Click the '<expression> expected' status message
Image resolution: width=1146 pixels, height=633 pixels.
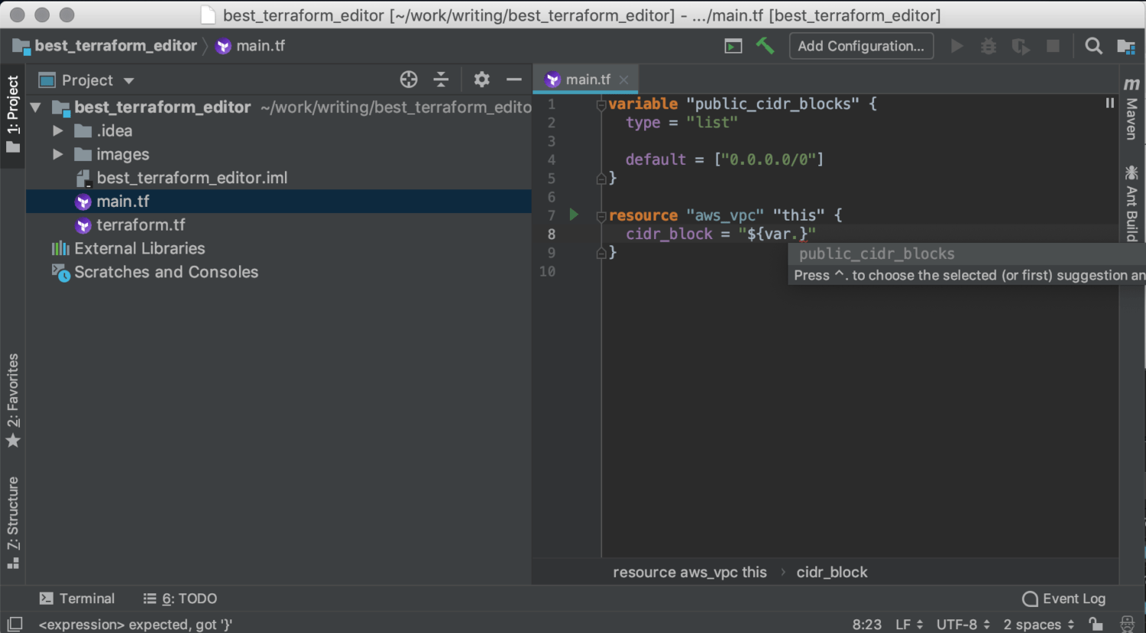pos(135,625)
